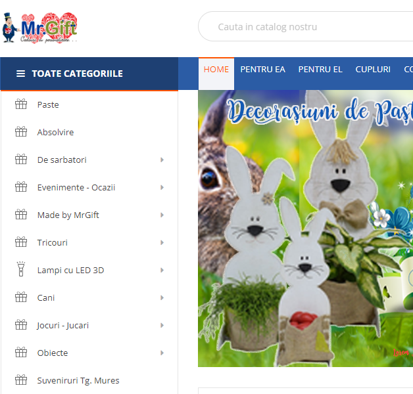
Task: Open the Decoratiuni de Paste banner
Action: click(x=306, y=229)
